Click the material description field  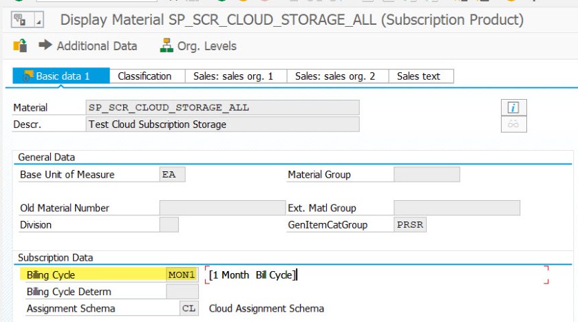pos(222,125)
